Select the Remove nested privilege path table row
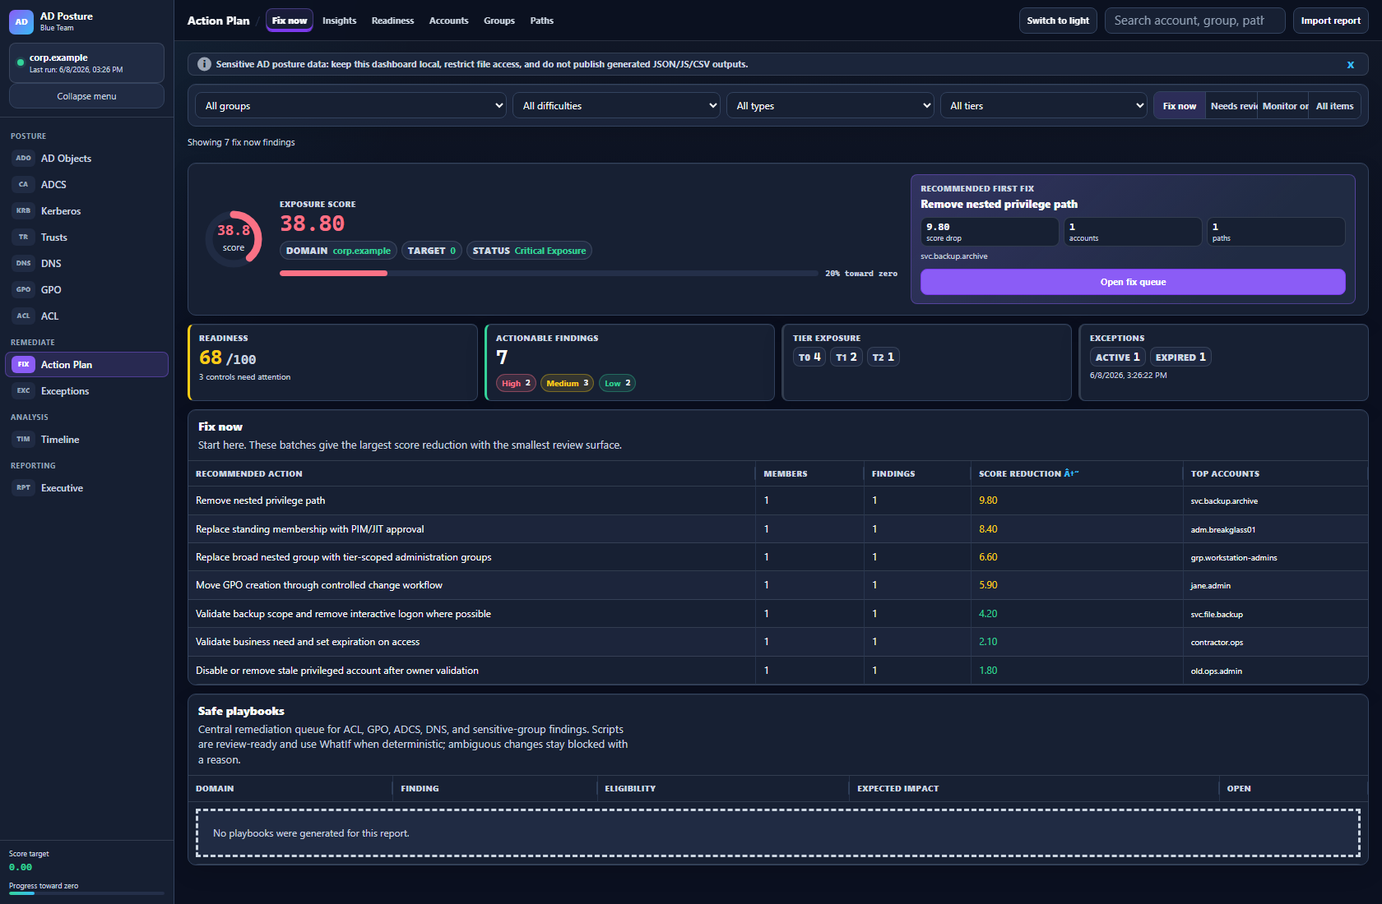The width and height of the screenshot is (1382, 904). click(x=777, y=500)
